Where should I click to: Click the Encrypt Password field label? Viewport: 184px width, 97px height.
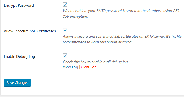[19, 6]
